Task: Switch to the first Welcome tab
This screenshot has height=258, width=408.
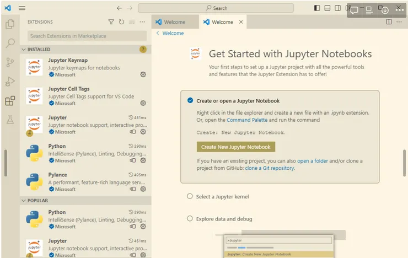Action: [175, 22]
